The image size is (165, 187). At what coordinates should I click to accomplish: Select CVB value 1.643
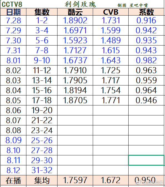click(111, 60)
